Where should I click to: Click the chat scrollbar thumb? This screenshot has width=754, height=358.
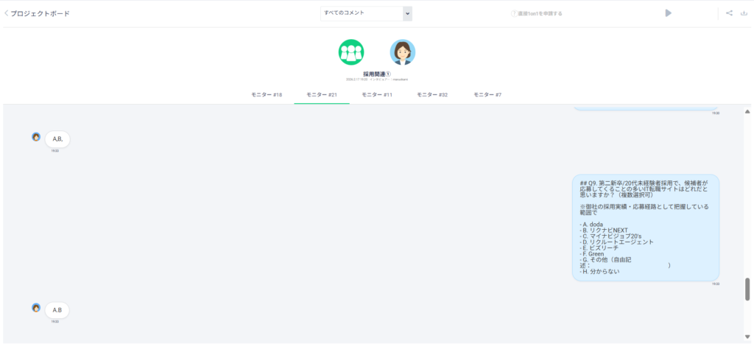coord(747,289)
